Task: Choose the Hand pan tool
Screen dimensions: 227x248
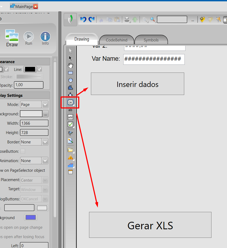Action: [70, 65]
